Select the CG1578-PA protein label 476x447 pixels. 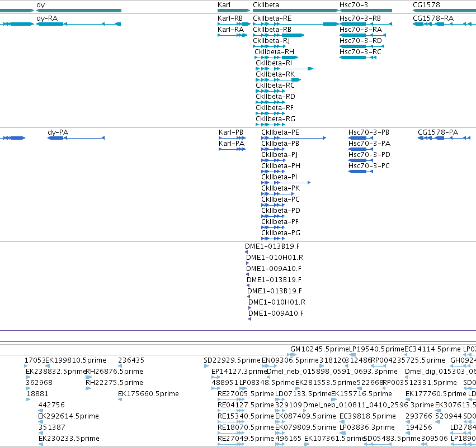click(x=438, y=132)
